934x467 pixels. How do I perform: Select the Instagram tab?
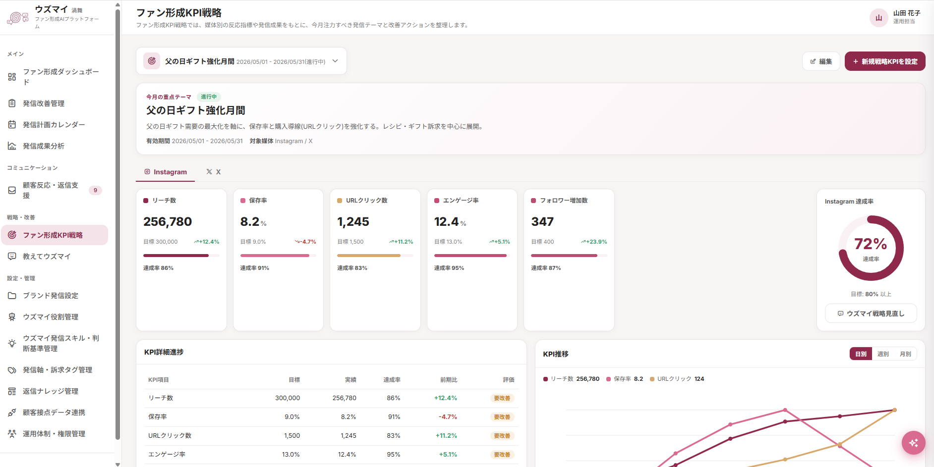click(x=166, y=172)
